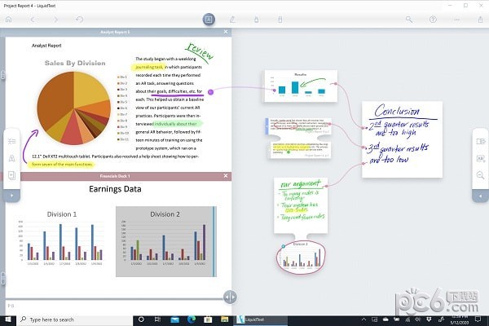Collapse the right sidebar arrow tab
This screenshot has height=326, width=489.
tap(481, 196)
